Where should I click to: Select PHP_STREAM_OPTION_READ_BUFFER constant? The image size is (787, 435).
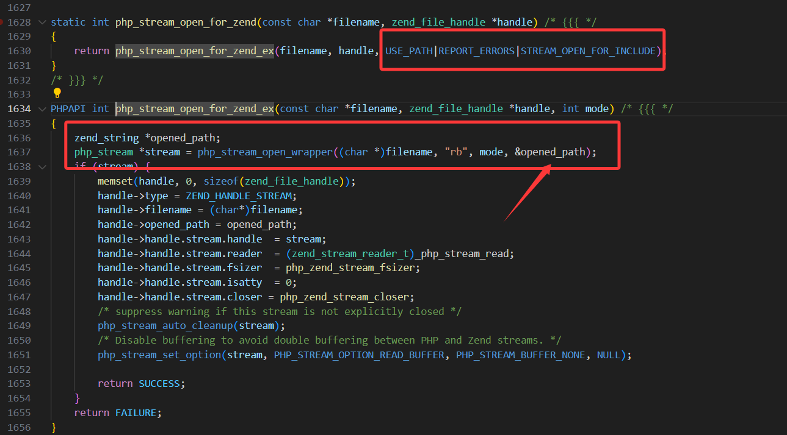(x=359, y=355)
